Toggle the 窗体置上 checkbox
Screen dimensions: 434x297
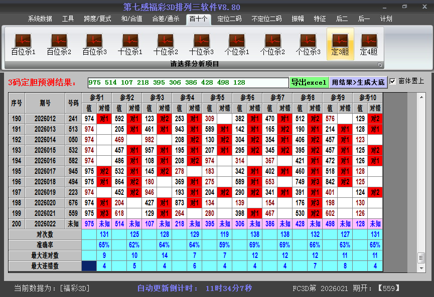pyautogui.click(x=393, y=81)
